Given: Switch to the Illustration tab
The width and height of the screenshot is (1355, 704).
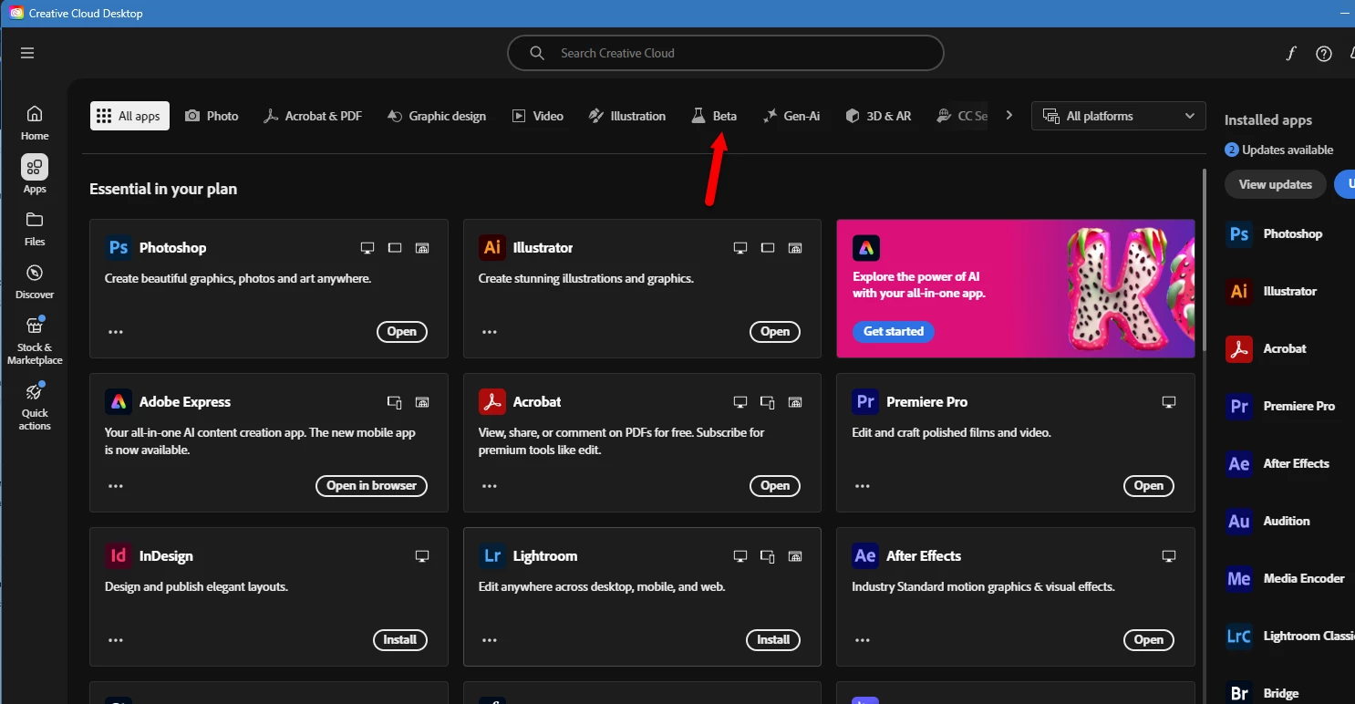Looking at the screenshot, I should (x=627, y=116).
